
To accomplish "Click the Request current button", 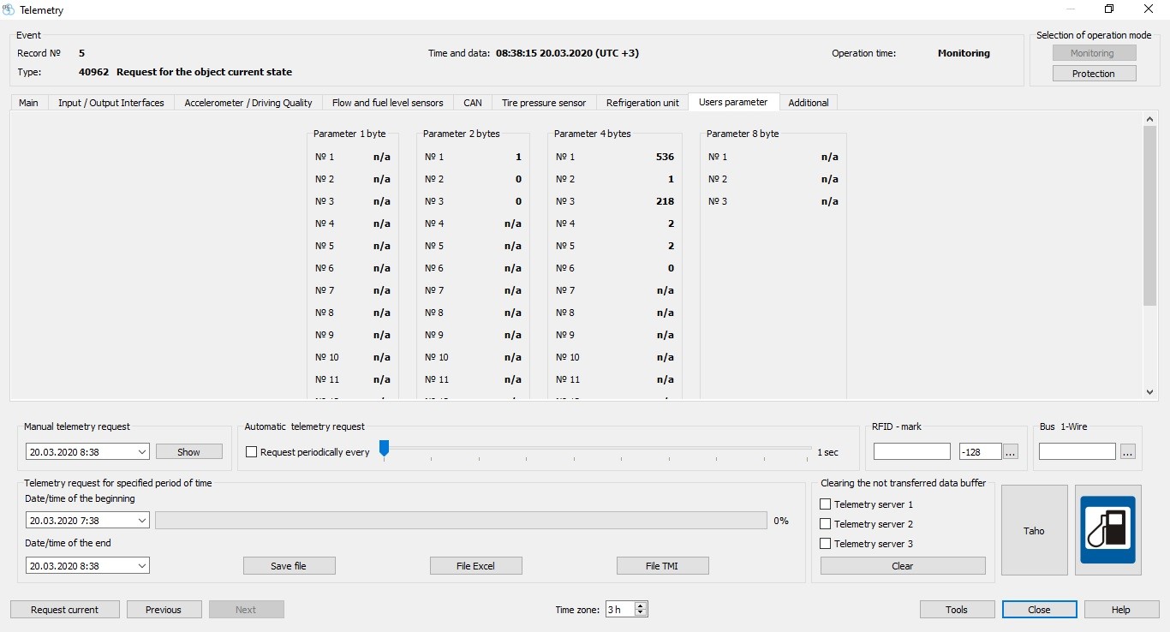I will tap(64, 610).
